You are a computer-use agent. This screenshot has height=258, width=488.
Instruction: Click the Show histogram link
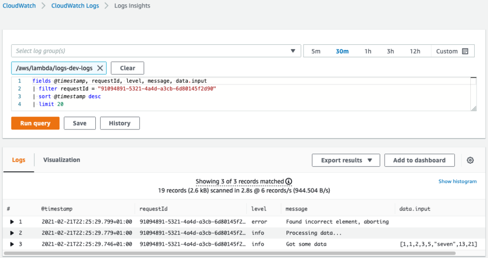coord(457,181)
